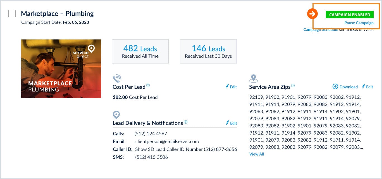Click the phone call icon above Cost Per Lead
The image size is (382, 179).
coord(117,79)
